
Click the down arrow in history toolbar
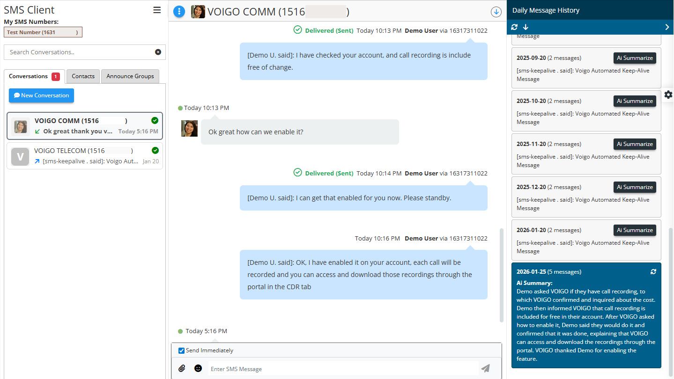526,27
